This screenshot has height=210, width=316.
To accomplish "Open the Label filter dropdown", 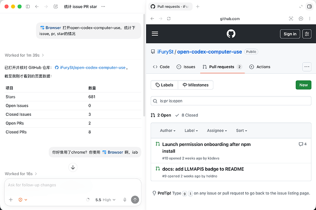I will (x=191, y=130).
